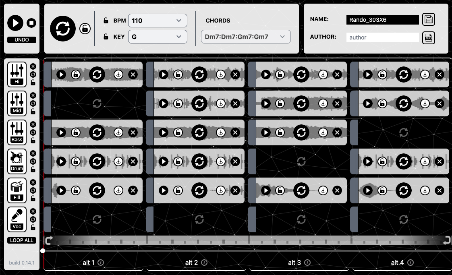This screenshot has height=275, width=452.
Task: Download the Fill clip in alt 4
Action: [x=425, y=190]
